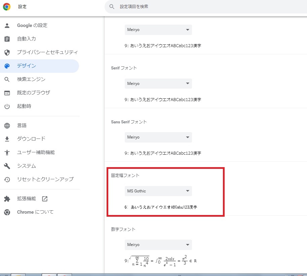
Task: Open ダウンロード settings
Action: tap(31, 139)
